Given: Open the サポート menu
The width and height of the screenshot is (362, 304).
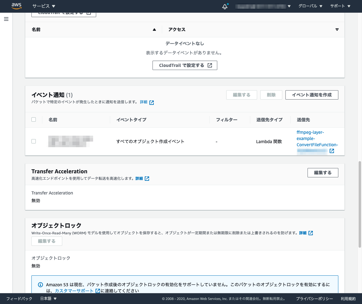Looking at the screenshot, I should click(x=340, y=6).
